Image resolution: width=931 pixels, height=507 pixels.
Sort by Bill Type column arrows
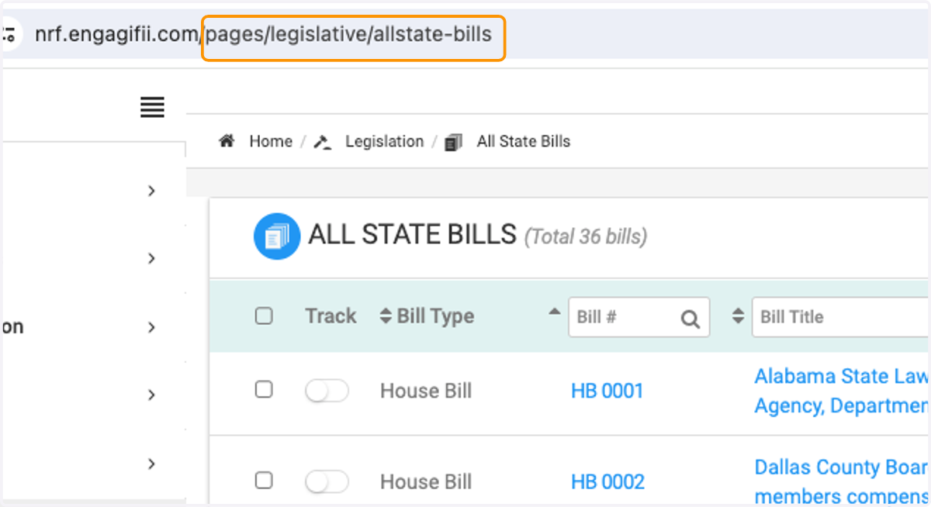(386, 316)
